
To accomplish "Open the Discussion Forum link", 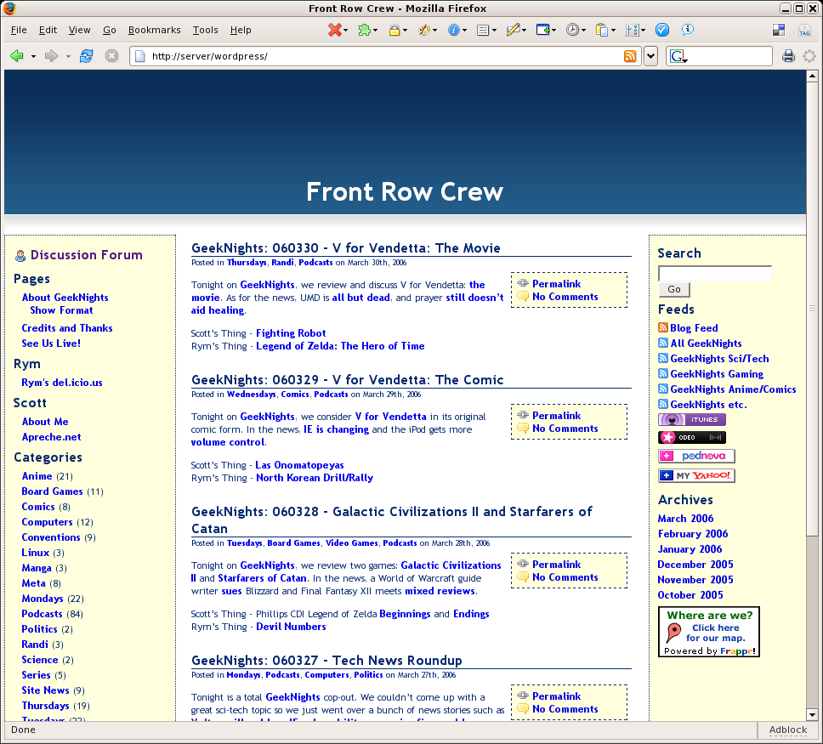I will [x=86, y=255].
